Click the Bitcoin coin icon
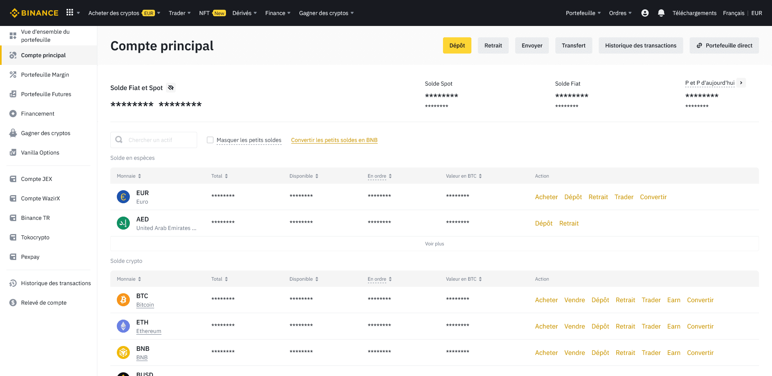The height and width of the screenshot is (376, 772). point(123,300)
